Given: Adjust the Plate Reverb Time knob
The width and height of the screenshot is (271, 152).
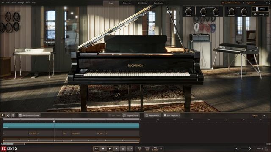Looking at the screenshot, I should coord(216,11).
